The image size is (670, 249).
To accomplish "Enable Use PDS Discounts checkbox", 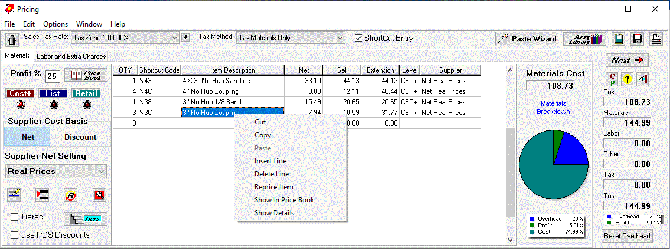I will pos(15,235).
